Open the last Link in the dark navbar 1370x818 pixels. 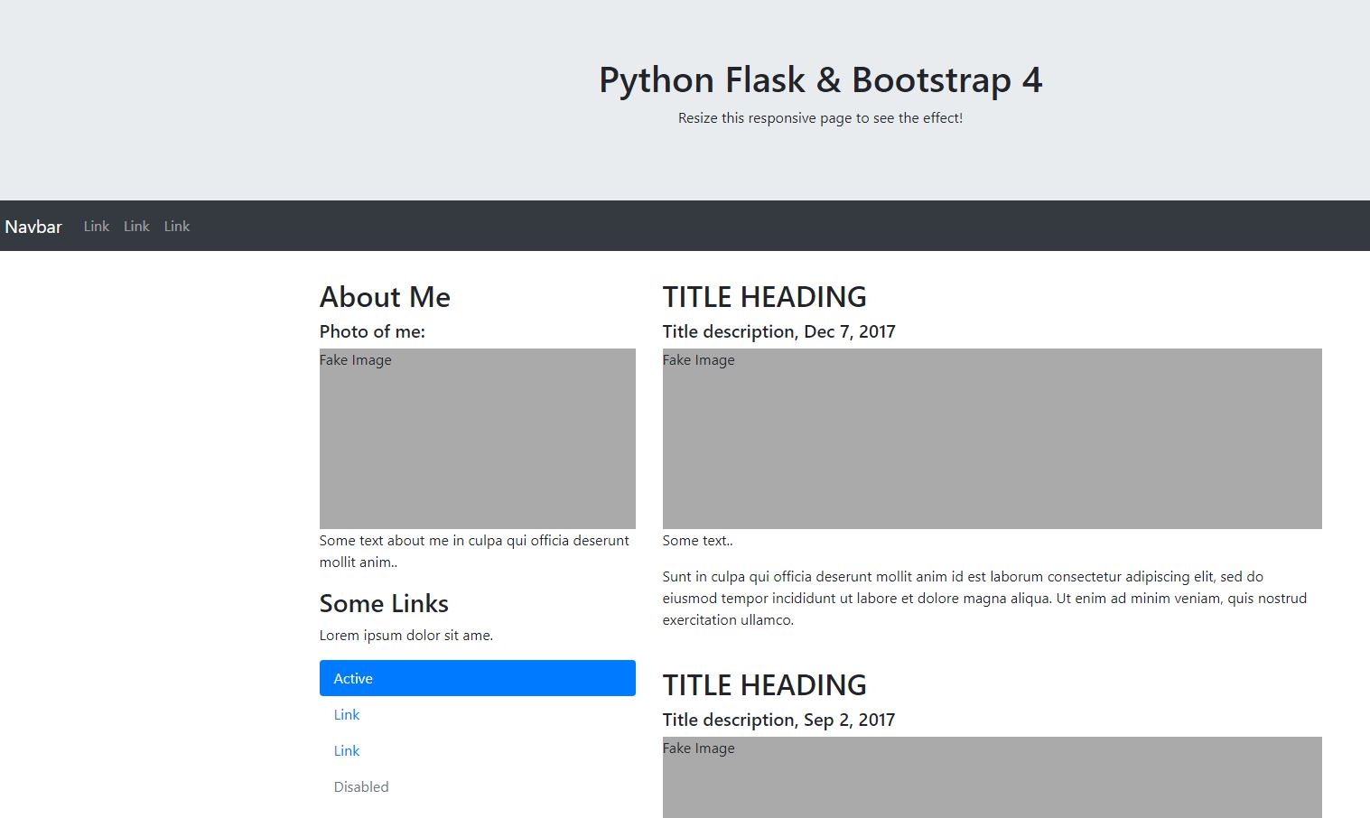coord(177,227)
